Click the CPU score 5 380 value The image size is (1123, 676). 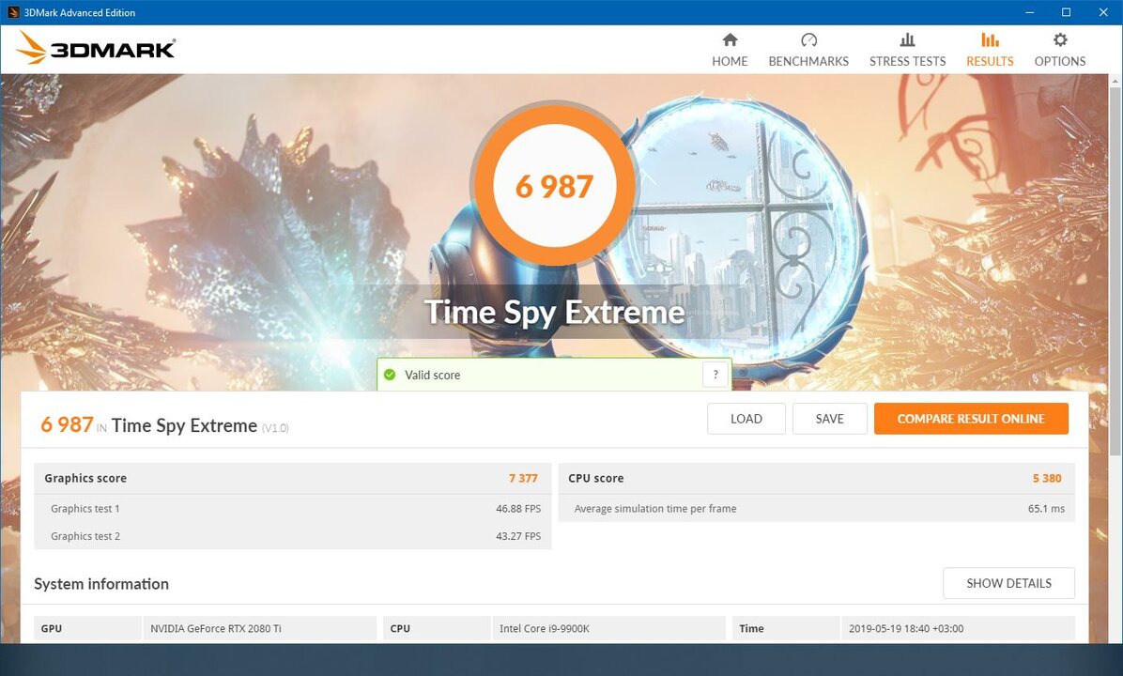(x=1047, y=478)
